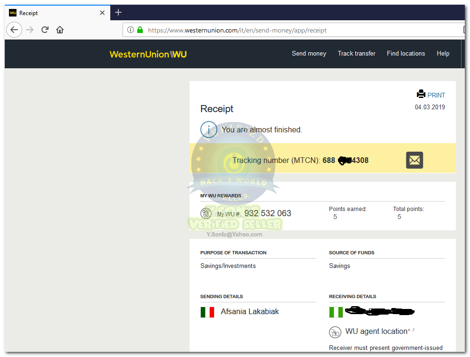Click the 'Total points:' label
Image resolution: width=470 pixels, height=357 pixels.
pos(409,209)
